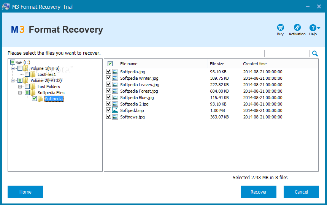
Task: Select Softpedia Forest.jpg file name
Action: point(139,91)
